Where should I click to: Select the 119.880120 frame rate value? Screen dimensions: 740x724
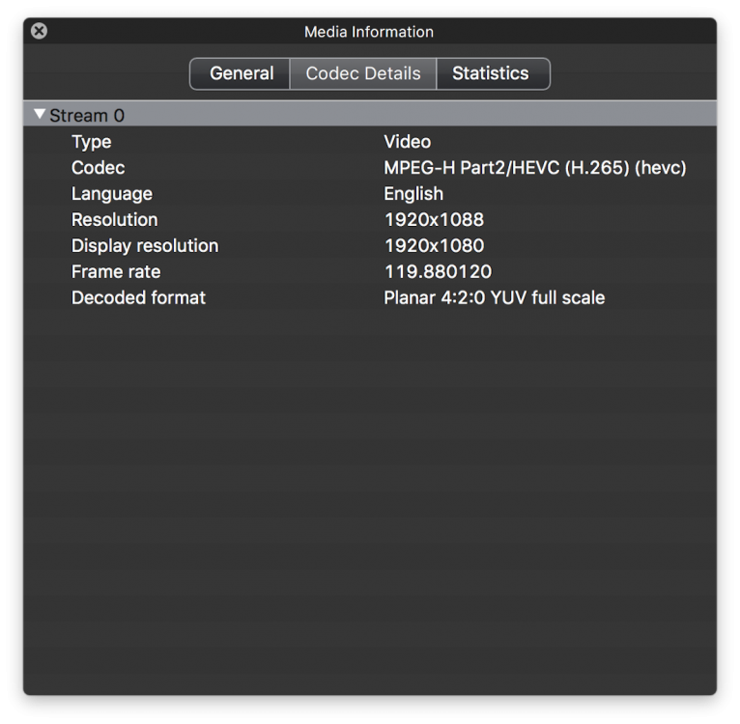coord(438,272)
